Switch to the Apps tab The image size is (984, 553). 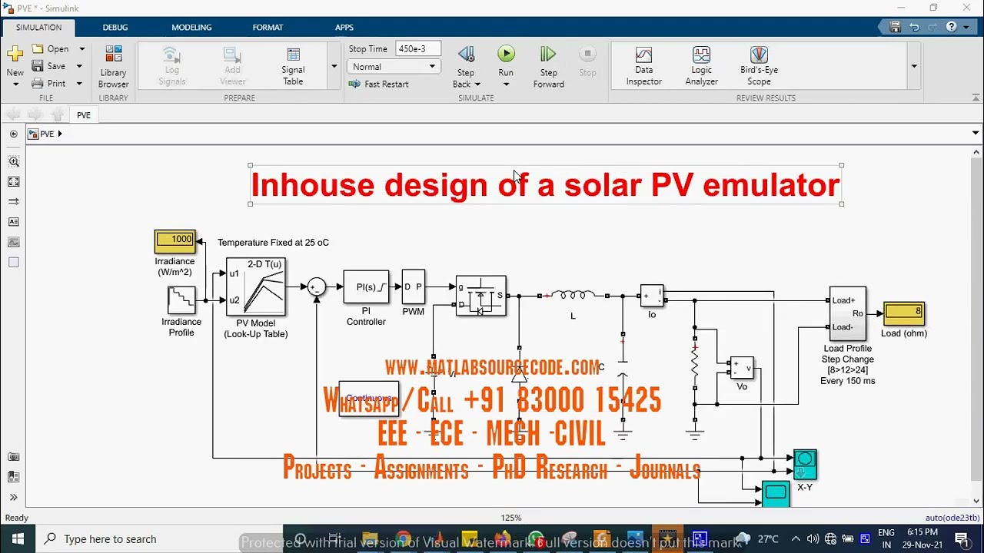(344, 27)
